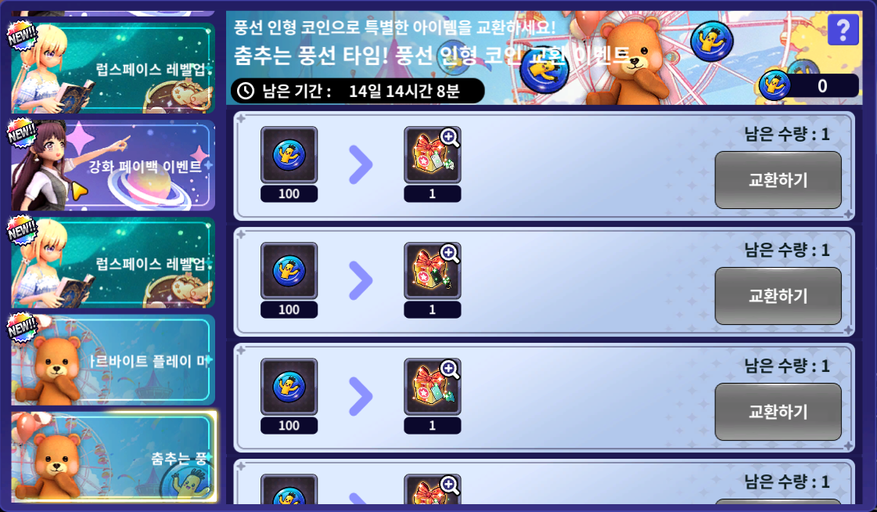
Task: Inspect the third row's gift box reward
Action: coord(433,387)
